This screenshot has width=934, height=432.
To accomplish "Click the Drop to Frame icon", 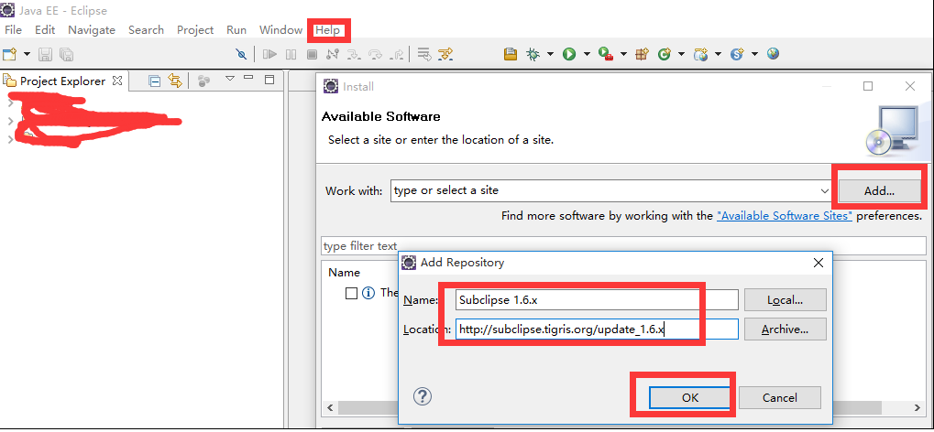I will tap(424, 55).
